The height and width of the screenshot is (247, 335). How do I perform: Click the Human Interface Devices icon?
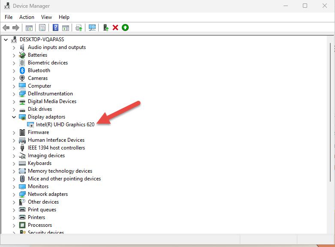point(22,140)
